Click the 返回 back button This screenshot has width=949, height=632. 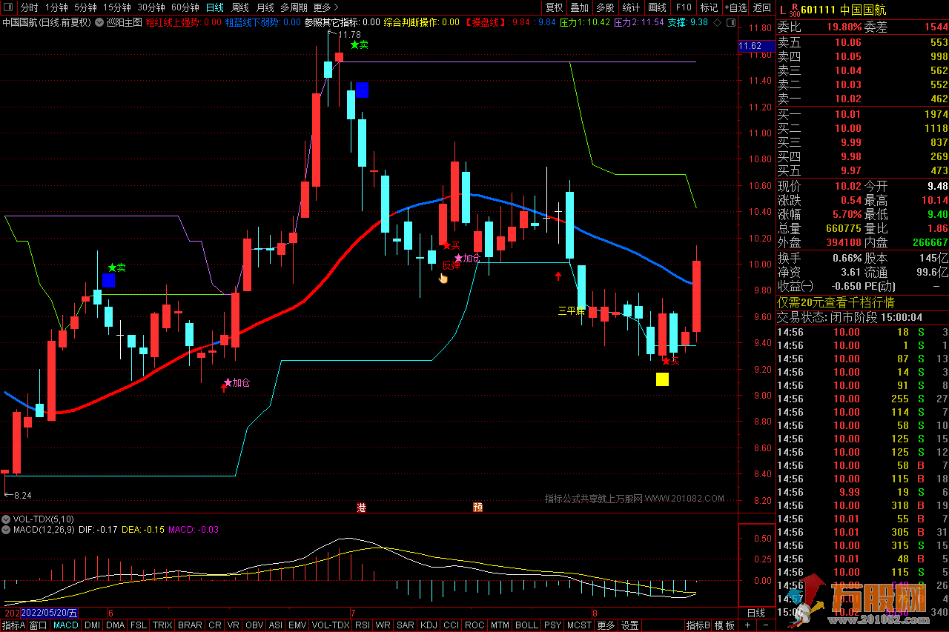coord(761,7)
